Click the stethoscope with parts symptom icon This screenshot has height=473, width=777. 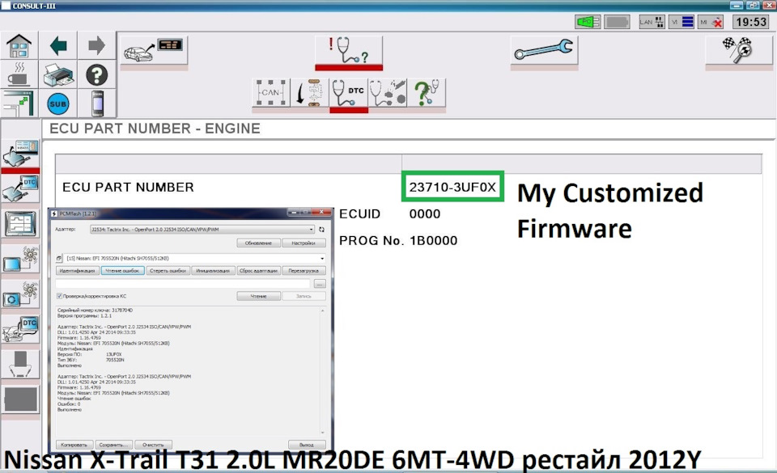[x=388, y=92]
